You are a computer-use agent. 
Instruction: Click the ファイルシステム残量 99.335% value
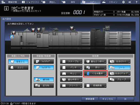pyautogui.click(x=135, y=15)
